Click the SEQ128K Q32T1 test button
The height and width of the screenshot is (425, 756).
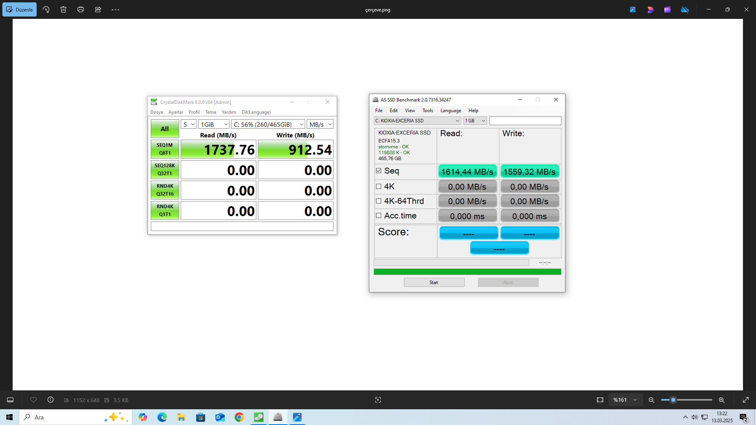pyautogui.click(x=165, y=170)
